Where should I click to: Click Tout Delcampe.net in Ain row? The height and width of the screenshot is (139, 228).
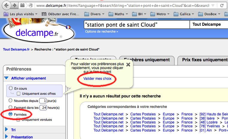pos(108,130)
